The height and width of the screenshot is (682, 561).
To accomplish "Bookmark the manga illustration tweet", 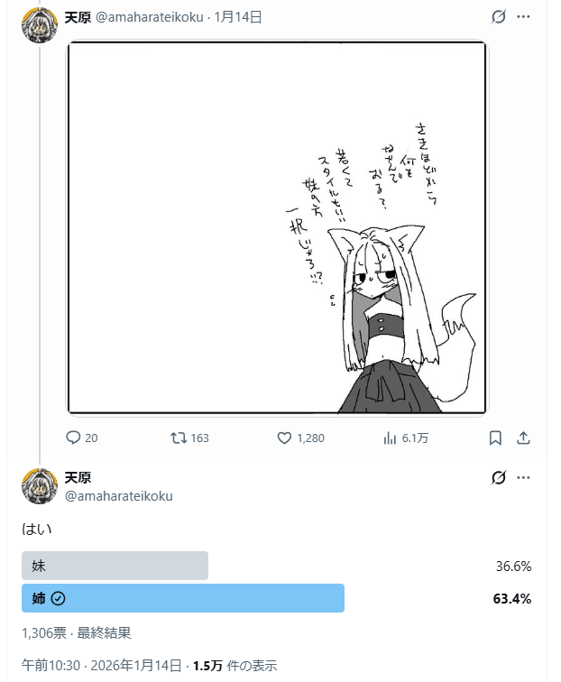I will pyautogui.click(x=495, y=438).
